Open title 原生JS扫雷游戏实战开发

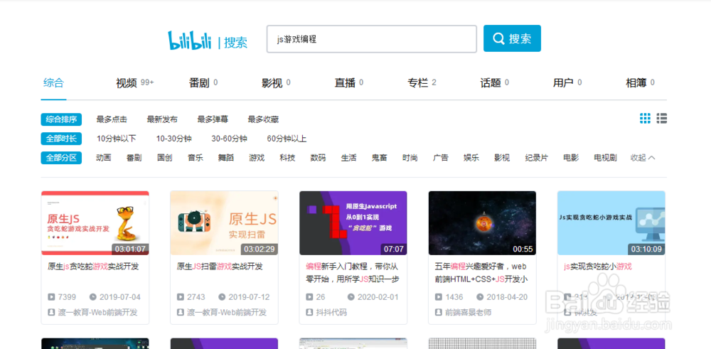220,267
